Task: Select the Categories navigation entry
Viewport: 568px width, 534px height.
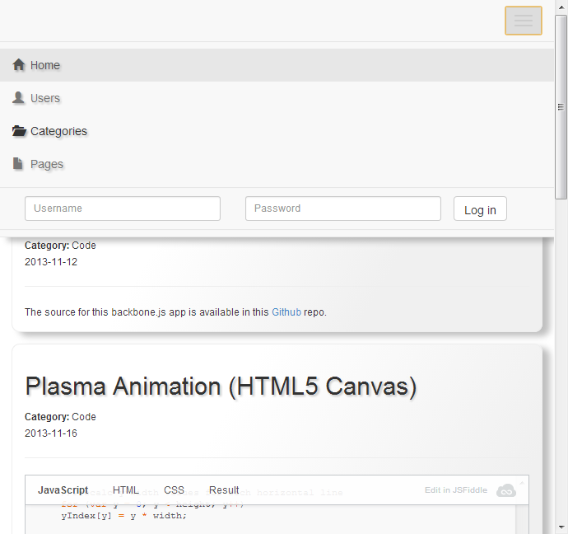Action: coord(58,131)
